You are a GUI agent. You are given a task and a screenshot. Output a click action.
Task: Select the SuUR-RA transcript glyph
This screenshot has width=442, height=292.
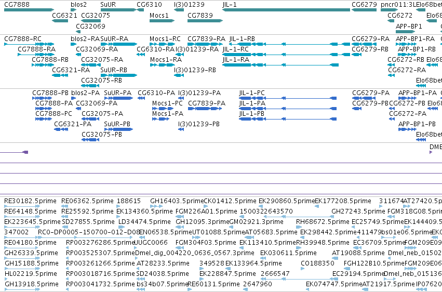tap(118, 44)
